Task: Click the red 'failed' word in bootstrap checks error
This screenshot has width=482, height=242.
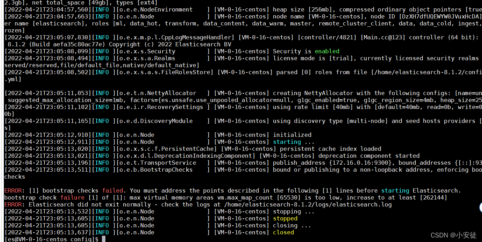Action: 112,190
